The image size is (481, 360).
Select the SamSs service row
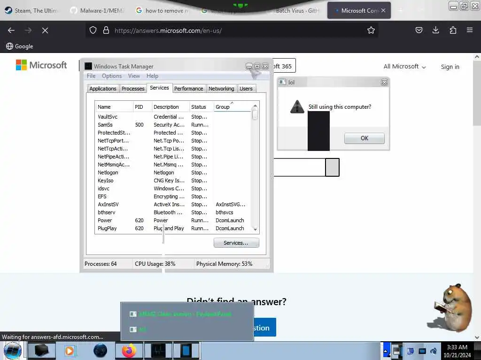tap(173, 125)
